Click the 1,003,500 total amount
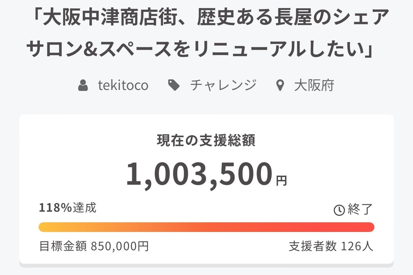413x275 pixels. coord(199,175)
